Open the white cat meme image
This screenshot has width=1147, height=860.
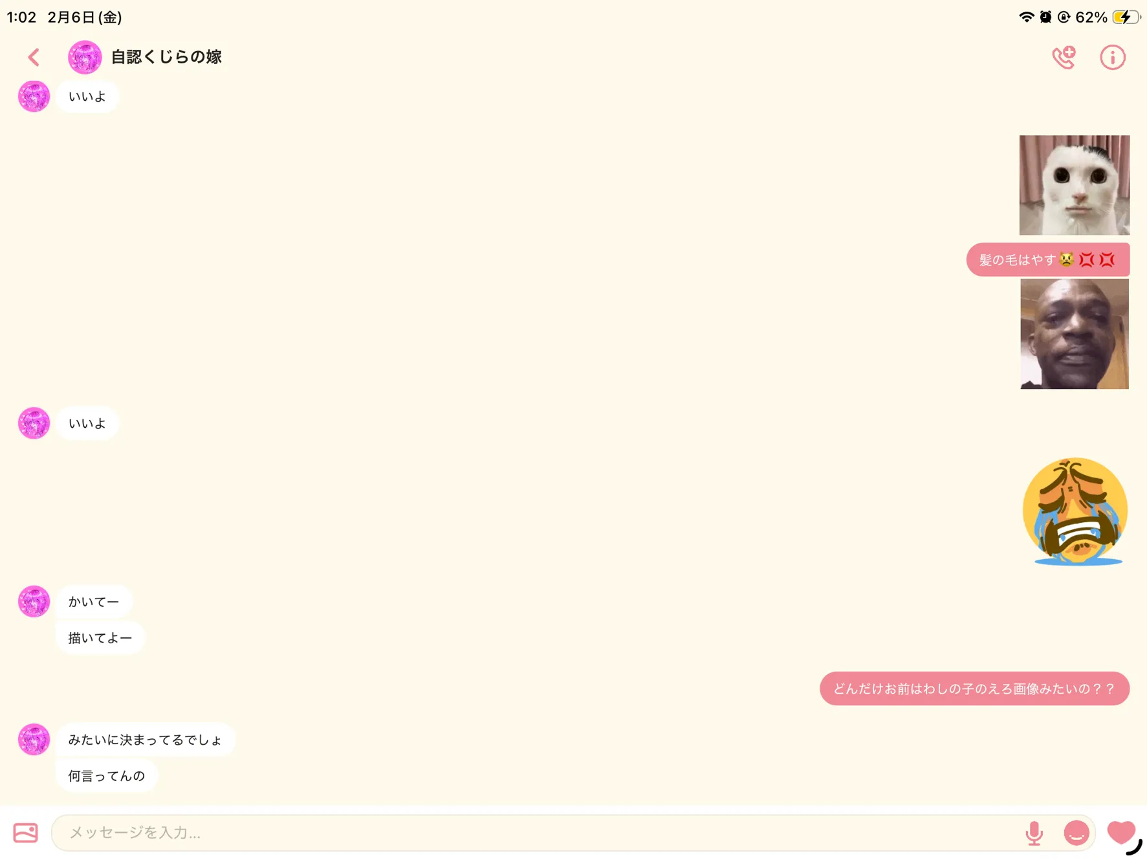1075,185
